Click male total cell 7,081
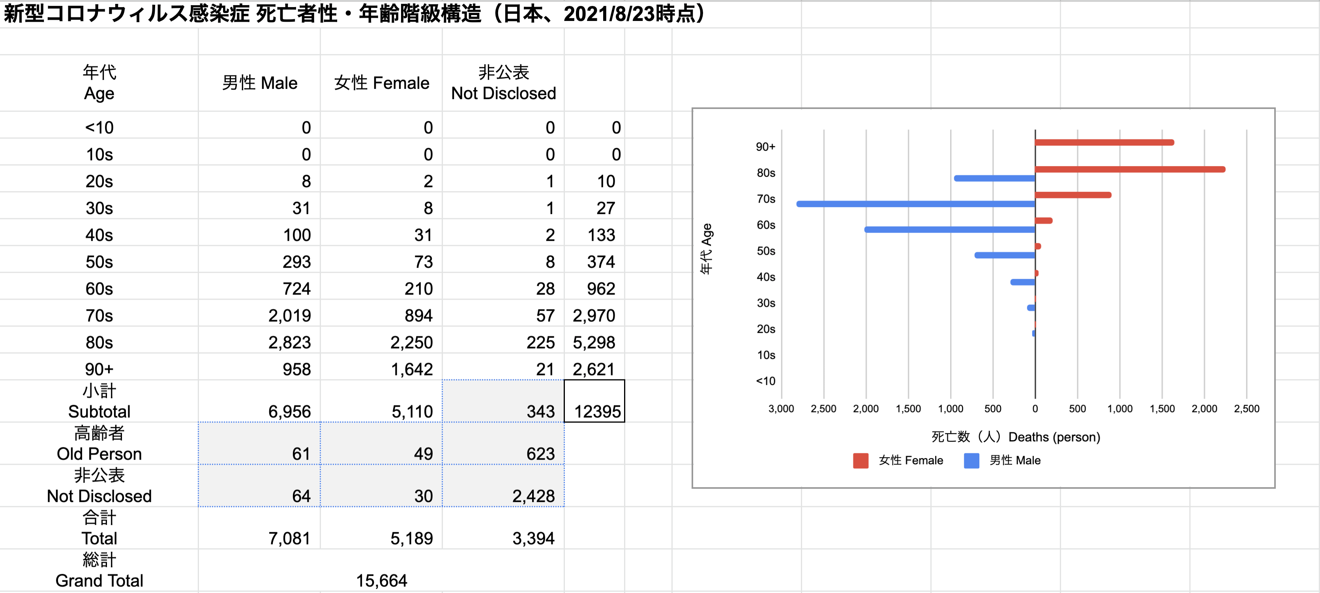 click(259, 528)
